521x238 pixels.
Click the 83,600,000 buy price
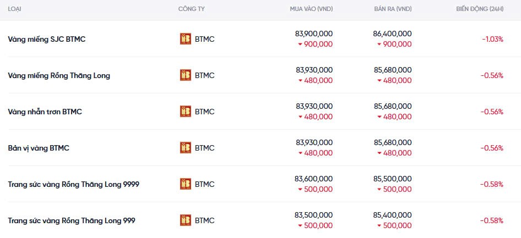[x=313, y=179]
